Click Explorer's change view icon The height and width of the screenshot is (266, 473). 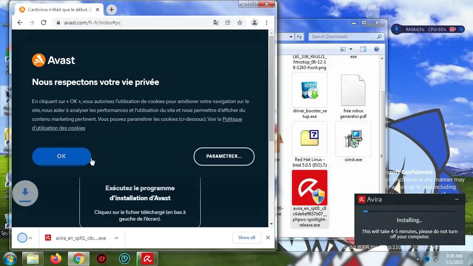pos(343,49)
